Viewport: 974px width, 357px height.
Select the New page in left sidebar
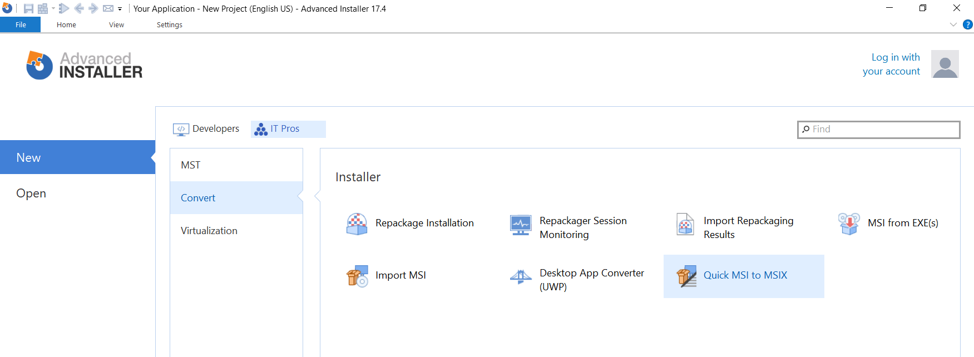click(x=78, y=157)
